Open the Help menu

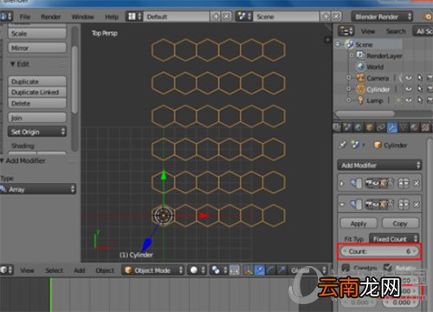coord(112,16)
